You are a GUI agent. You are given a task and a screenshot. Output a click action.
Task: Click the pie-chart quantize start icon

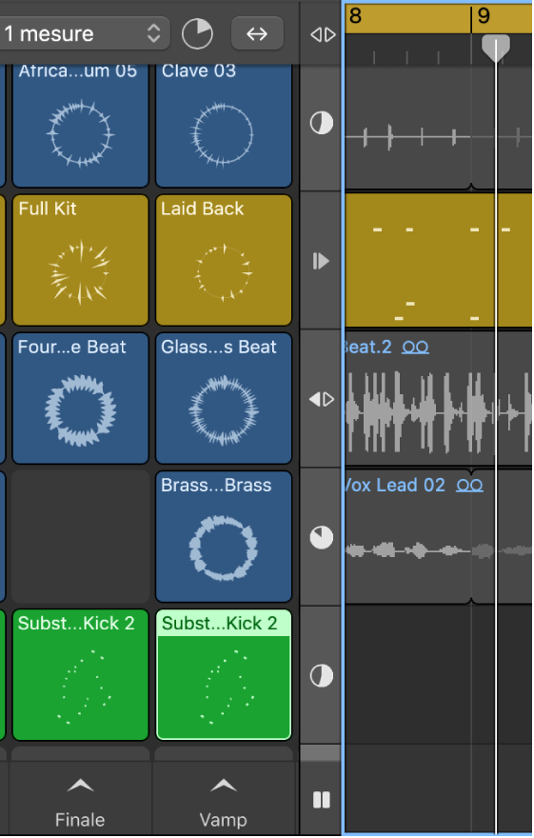(197, 33)
